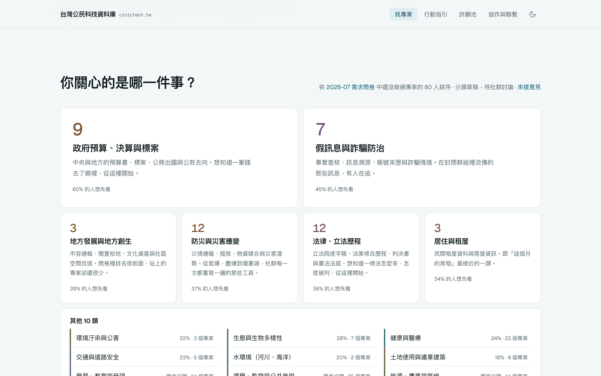Open the 2026-07 需求問卷 link

(350, 87)
